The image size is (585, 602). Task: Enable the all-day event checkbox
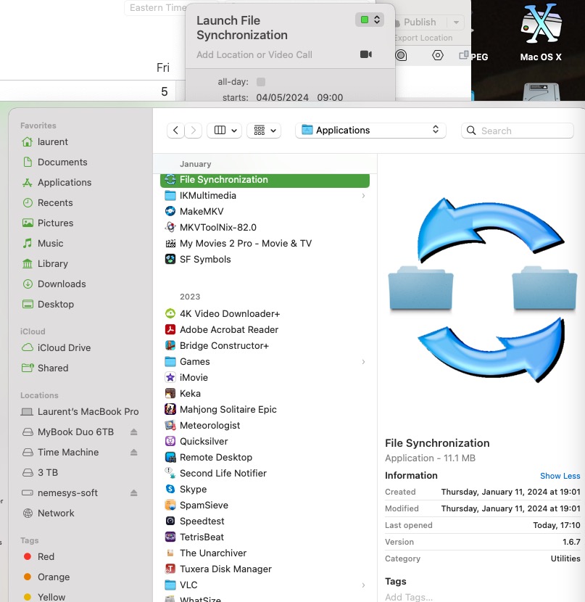[x=261, y=82]
